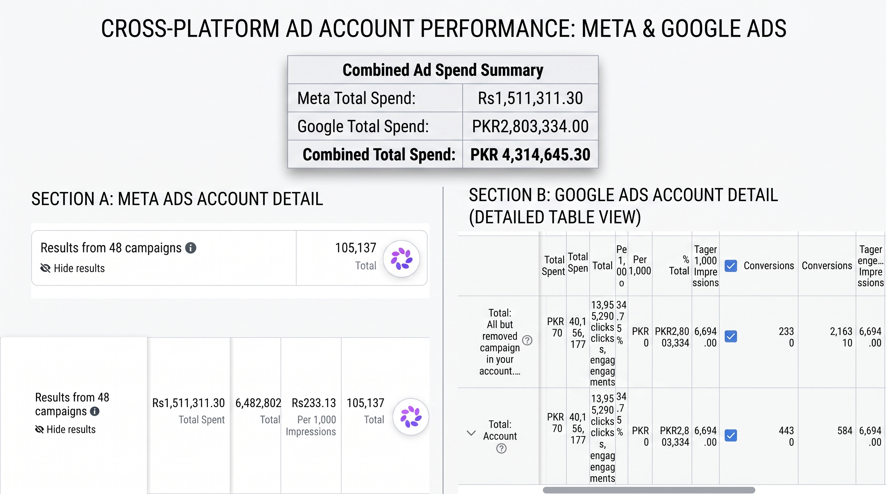Viewport: 886px width, 494px height.
Task: Use the horizontal scrollbar under Google Ads table
Action: tap(649, 490)
